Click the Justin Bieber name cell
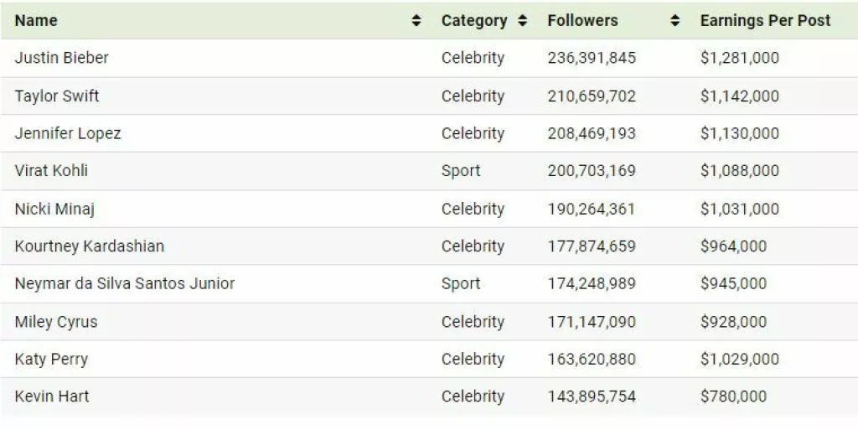This screenshot has height=430, width=858. (x=61, y=58)
